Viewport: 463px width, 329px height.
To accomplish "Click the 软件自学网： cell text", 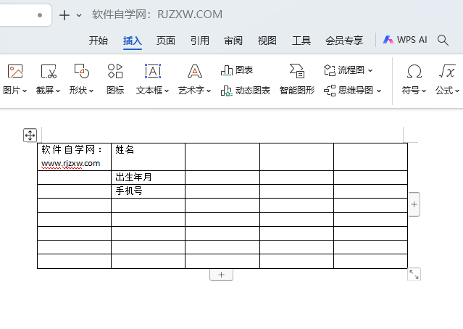I will click(x=72, y=150).
